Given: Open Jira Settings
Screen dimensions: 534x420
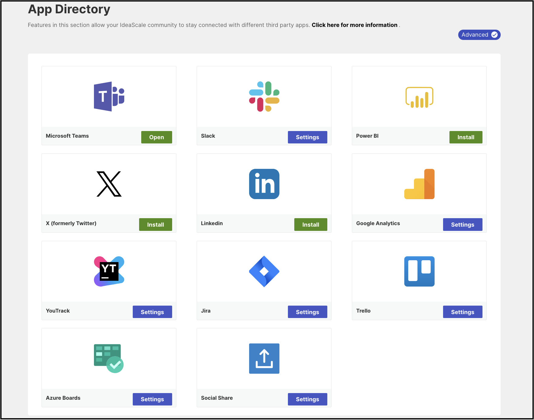Looking at the screenshot, I should coord(308,312).
